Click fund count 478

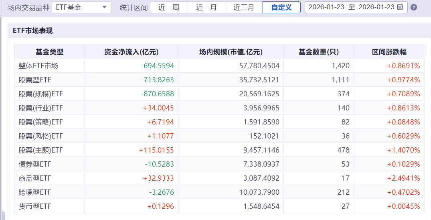(344, 150)
